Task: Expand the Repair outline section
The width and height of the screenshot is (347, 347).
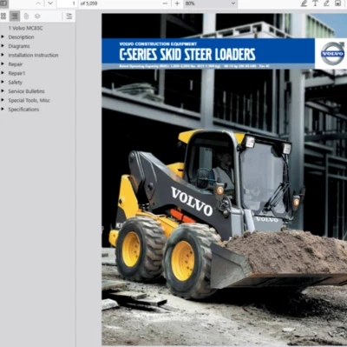Action: coord(3,63)
